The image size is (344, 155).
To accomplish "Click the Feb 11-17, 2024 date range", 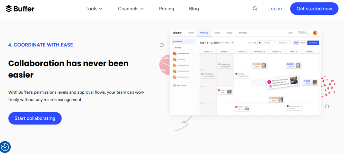I will [210, 43].
